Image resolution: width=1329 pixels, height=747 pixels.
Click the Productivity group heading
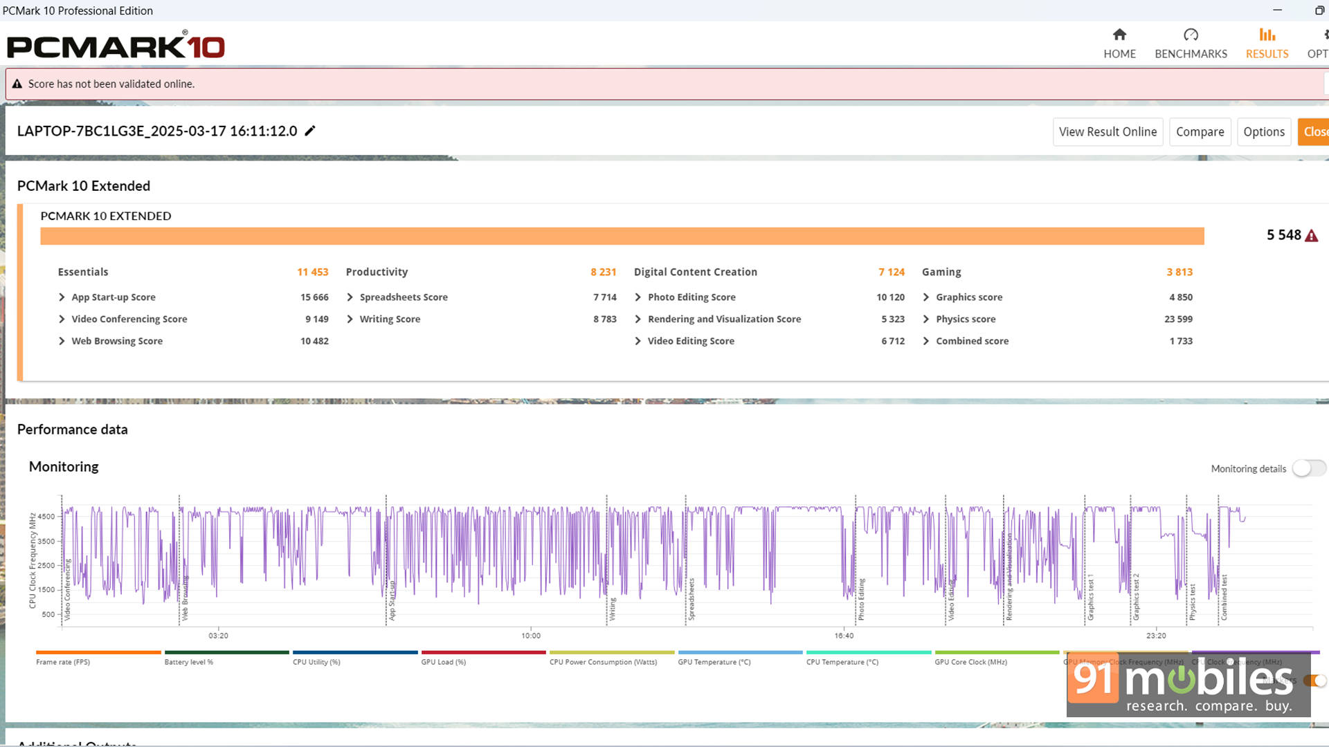[x=377, y=272]
